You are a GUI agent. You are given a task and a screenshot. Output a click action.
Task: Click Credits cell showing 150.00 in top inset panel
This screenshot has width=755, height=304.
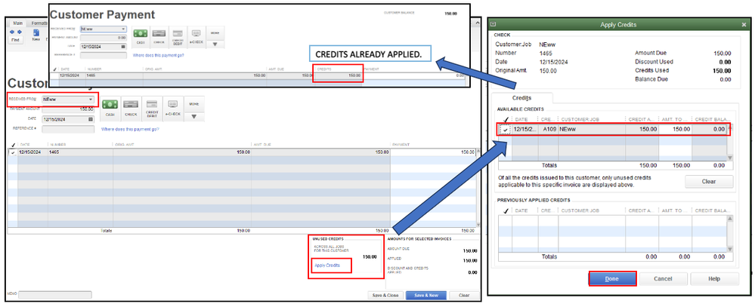(x=338, y=75)
